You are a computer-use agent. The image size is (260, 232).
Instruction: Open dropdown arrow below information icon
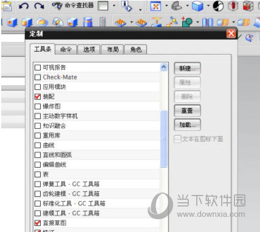(140, 10)
